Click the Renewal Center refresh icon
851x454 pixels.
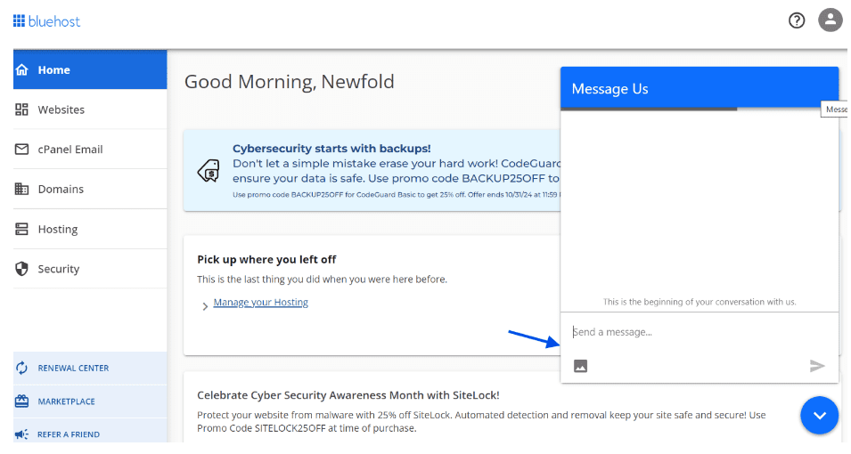coord(21,368)
